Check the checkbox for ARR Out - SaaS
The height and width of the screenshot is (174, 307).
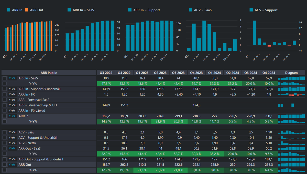point(4,148)
